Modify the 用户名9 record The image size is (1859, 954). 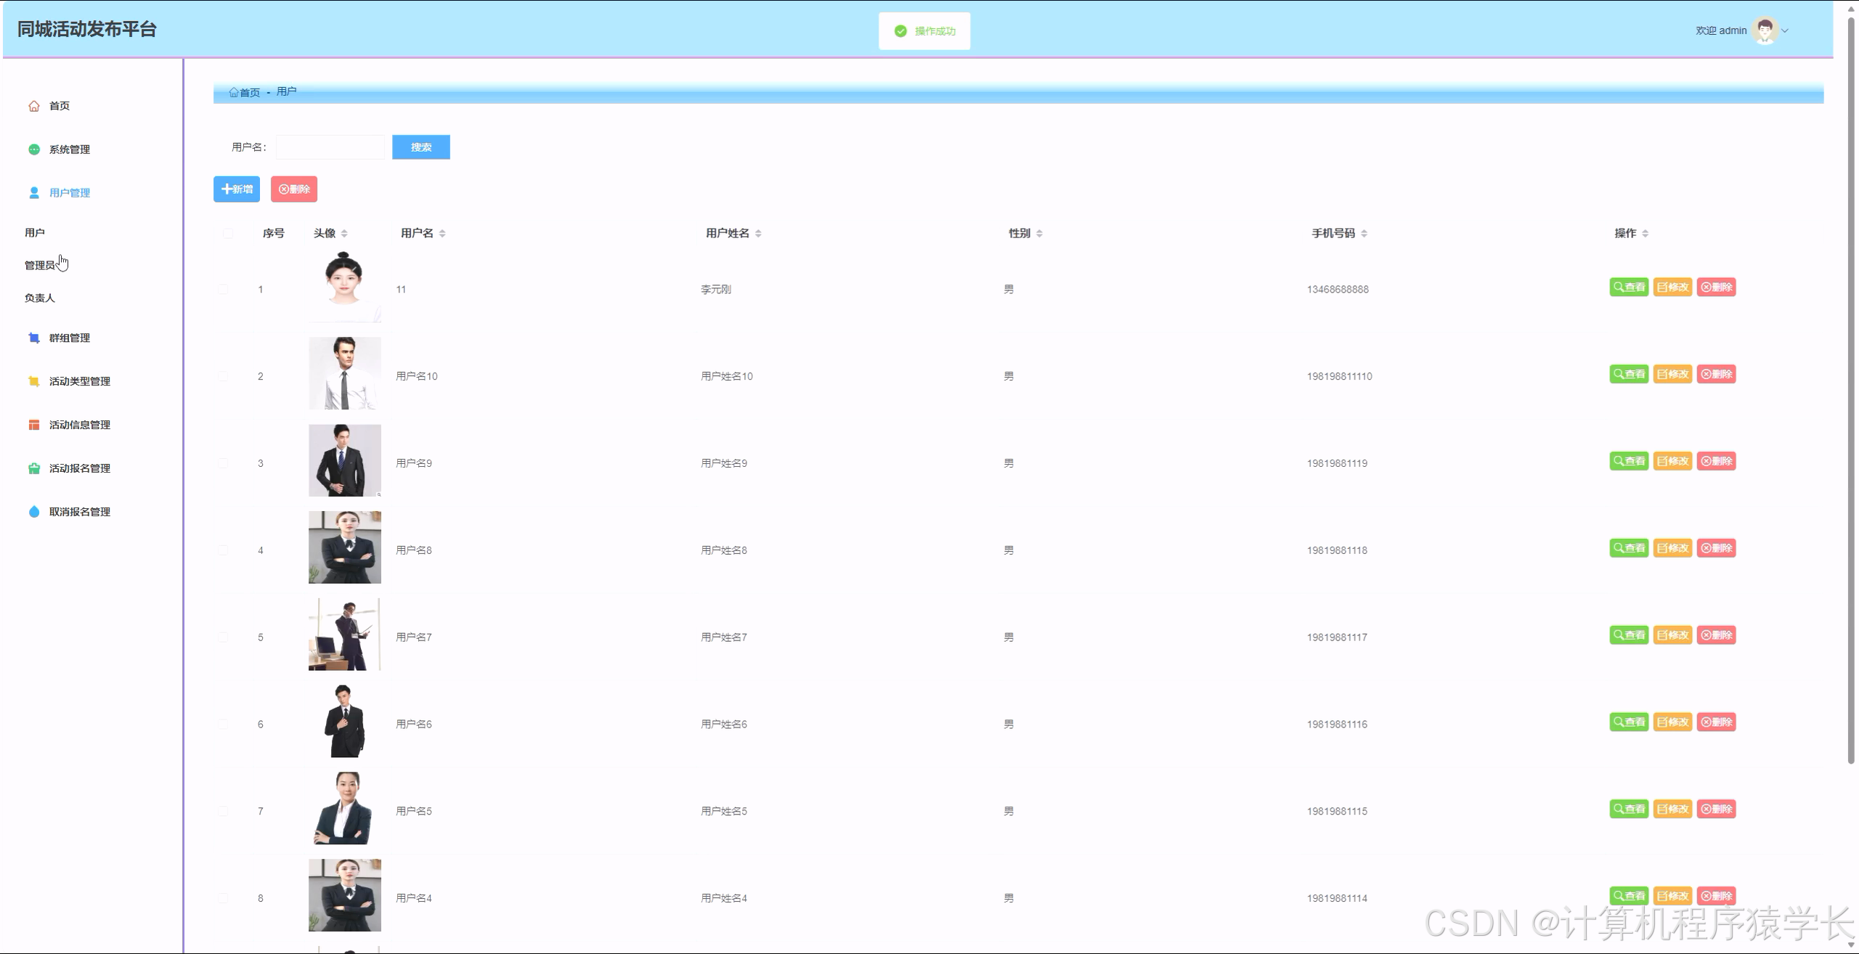coord(1672,462)
